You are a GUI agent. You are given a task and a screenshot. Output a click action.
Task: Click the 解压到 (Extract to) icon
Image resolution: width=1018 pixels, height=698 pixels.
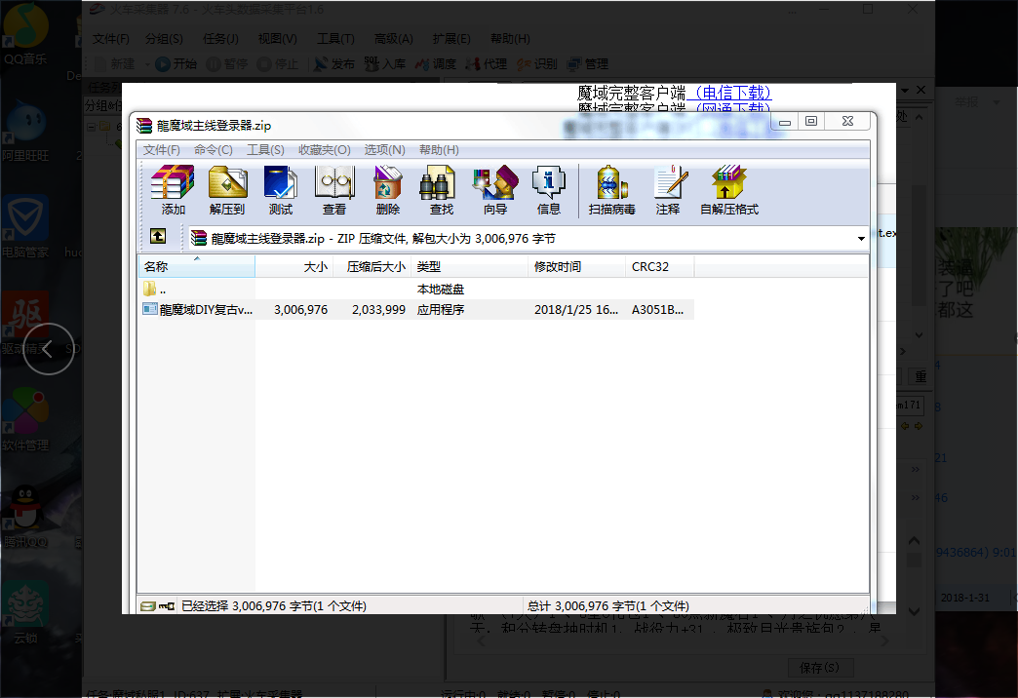coord(227,190)
